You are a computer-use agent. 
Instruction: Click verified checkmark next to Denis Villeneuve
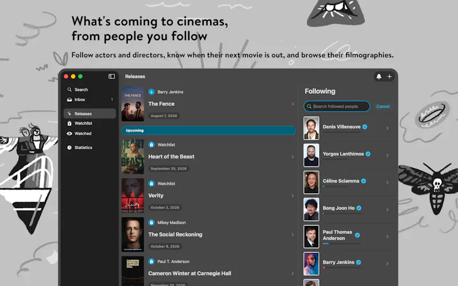[x=365, y=126]
